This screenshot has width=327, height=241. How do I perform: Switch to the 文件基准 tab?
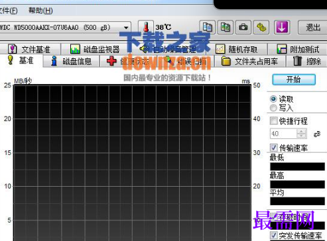click(x=30, y=49)
